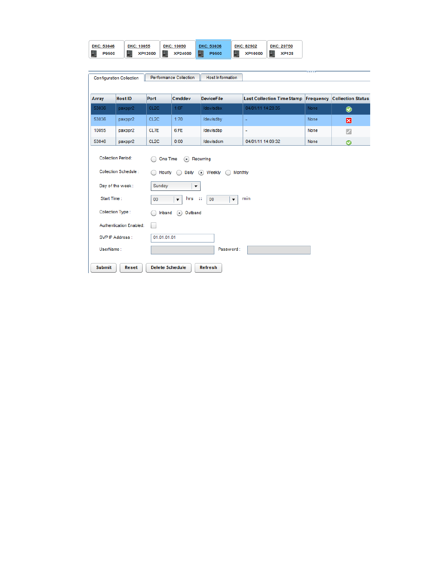Click the Submit button
This screenshot has height=580, width=436.
pyautogui.click(x=104, y=268)
